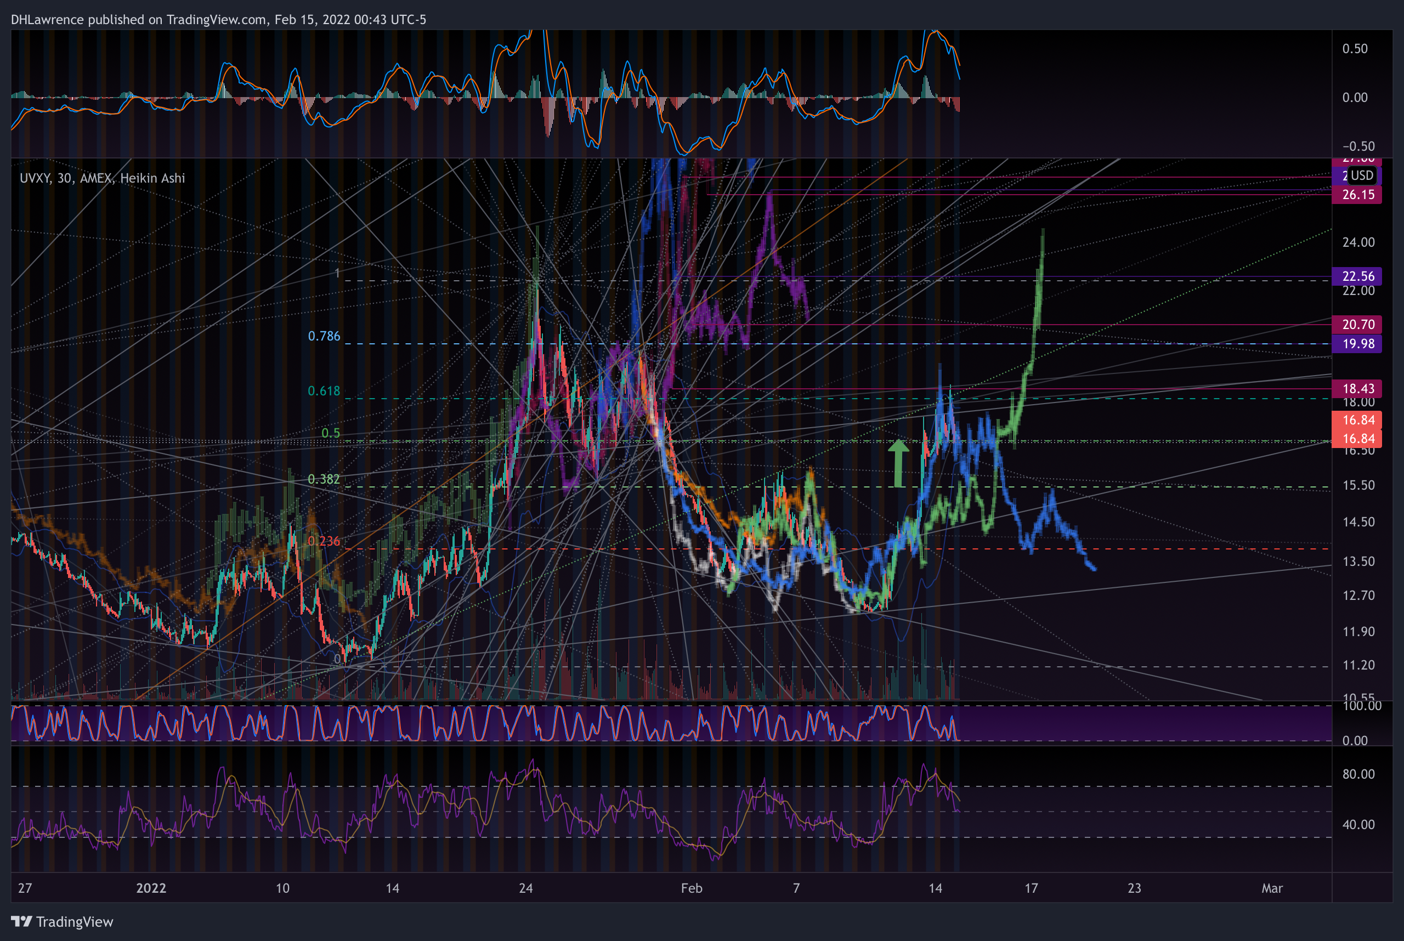This screenshot has height=941, width=1404.
Task: Click the 12.70 price axis value
Action: [1358, 596]
